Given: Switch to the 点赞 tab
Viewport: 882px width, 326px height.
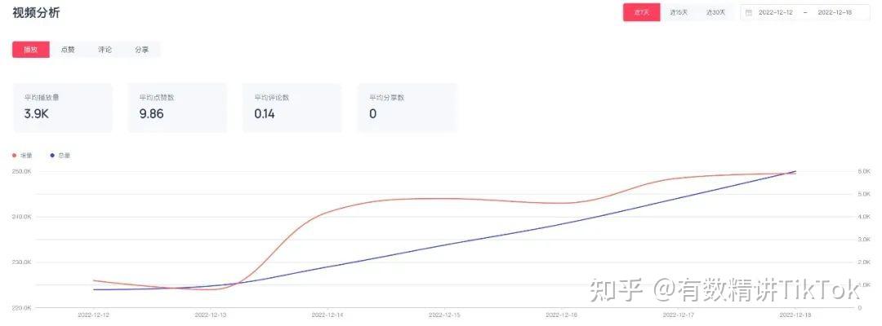Looking at the screenshot, I should click(x=68, y=50).
